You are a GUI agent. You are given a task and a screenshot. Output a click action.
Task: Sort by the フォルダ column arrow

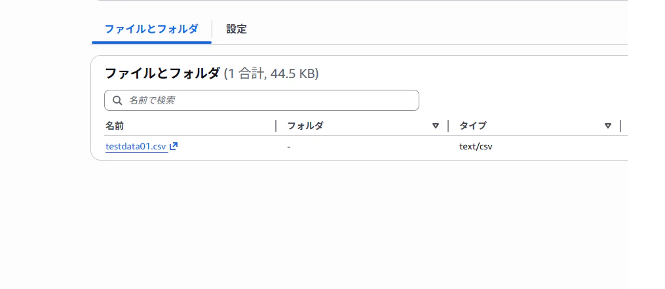pos(436,126)
